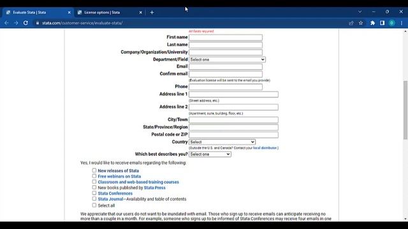The width and height of the screenshot is (408, 229).
Task: Focus the First name field
Action: click(x=226, y=38)
